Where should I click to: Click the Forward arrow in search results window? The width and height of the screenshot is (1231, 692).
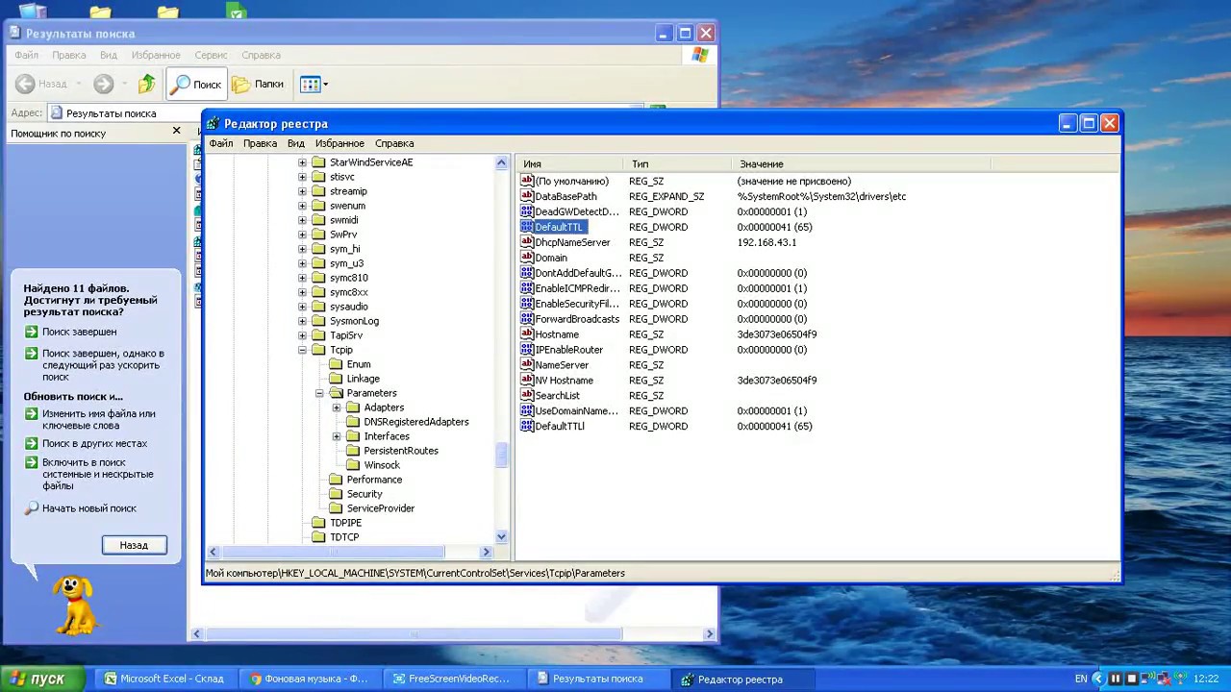point(104,85)
